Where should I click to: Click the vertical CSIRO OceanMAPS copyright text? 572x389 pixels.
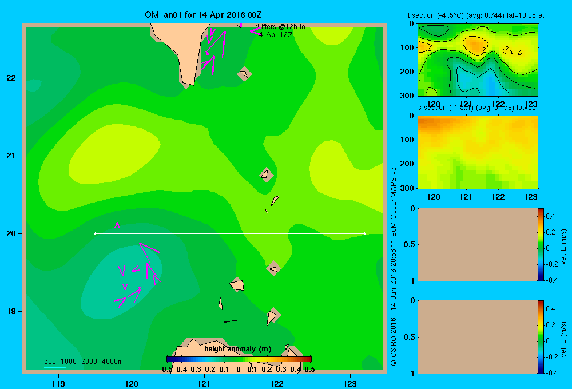394,267
